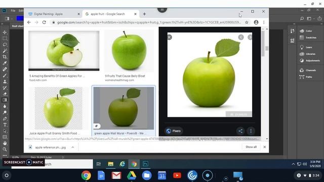The width and height of the screenshot is (324, 182).
Task: Open Photoshop File menu
Action: [x=13, y=11]
